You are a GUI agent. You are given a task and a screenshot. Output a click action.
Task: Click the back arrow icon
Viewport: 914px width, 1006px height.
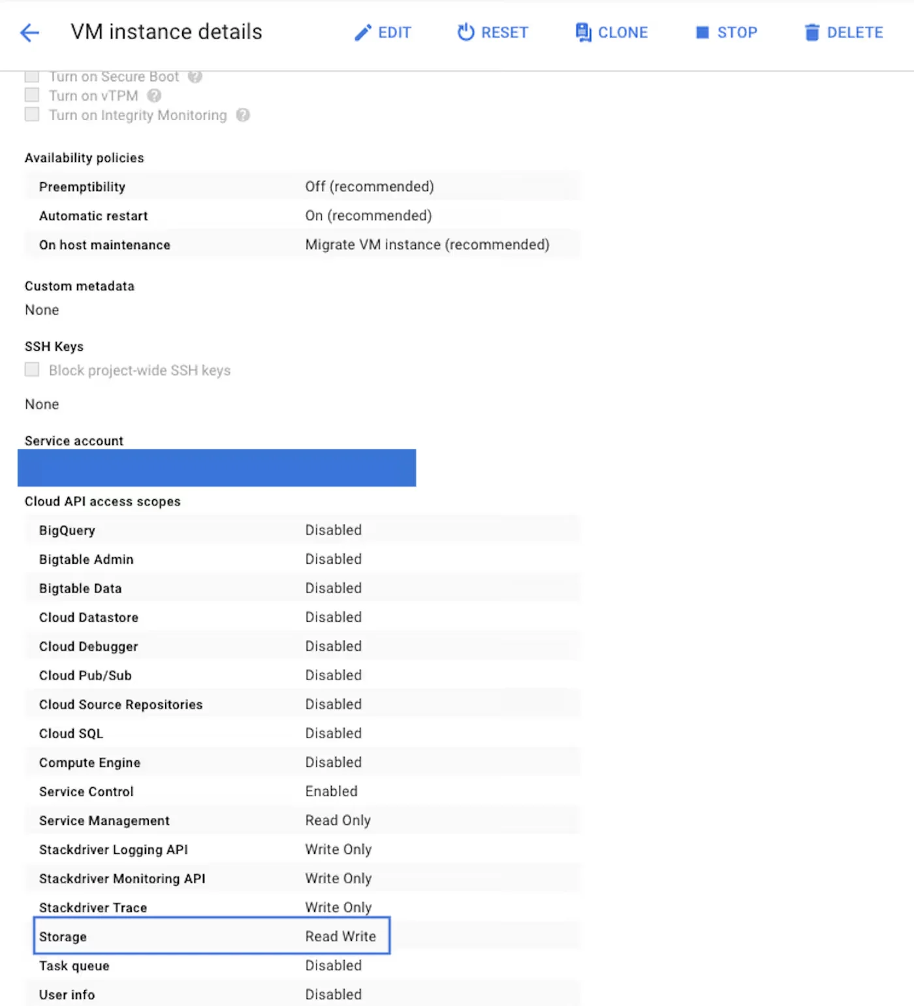coord(30,33)
